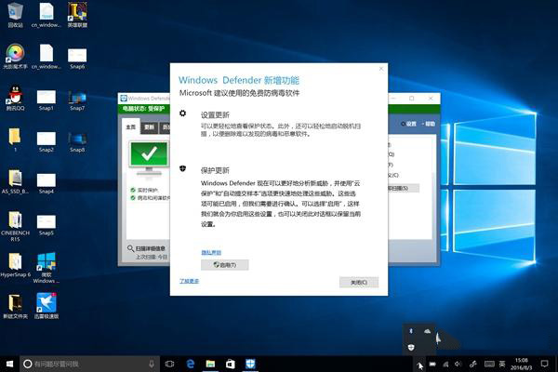Toggle the hidden tray icons arrow
The image size is (558, 372).
click(420, 364)
